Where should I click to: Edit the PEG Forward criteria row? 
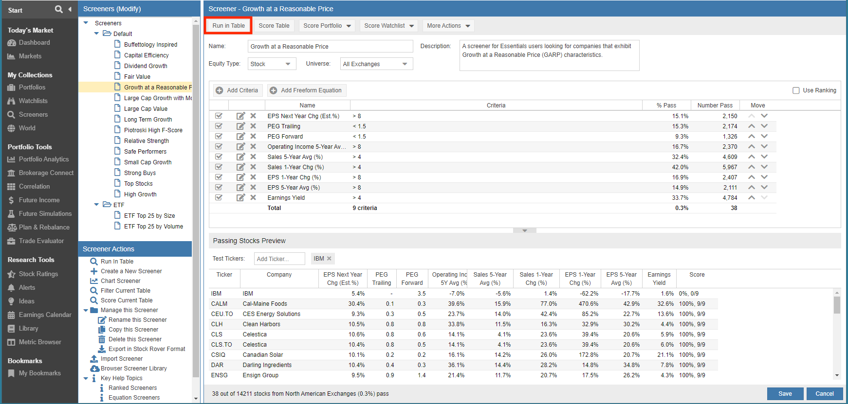pyautogui.click(x=240, y=136)
